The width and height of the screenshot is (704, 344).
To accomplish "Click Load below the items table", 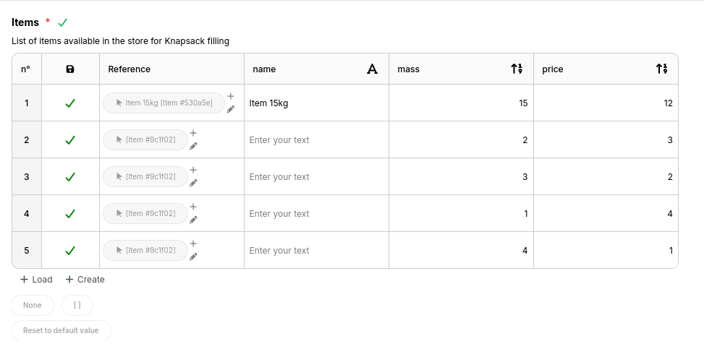I will [x=36, y=280].
